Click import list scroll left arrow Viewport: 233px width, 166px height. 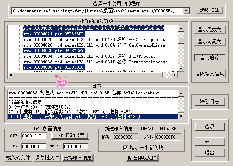(11, 75)
